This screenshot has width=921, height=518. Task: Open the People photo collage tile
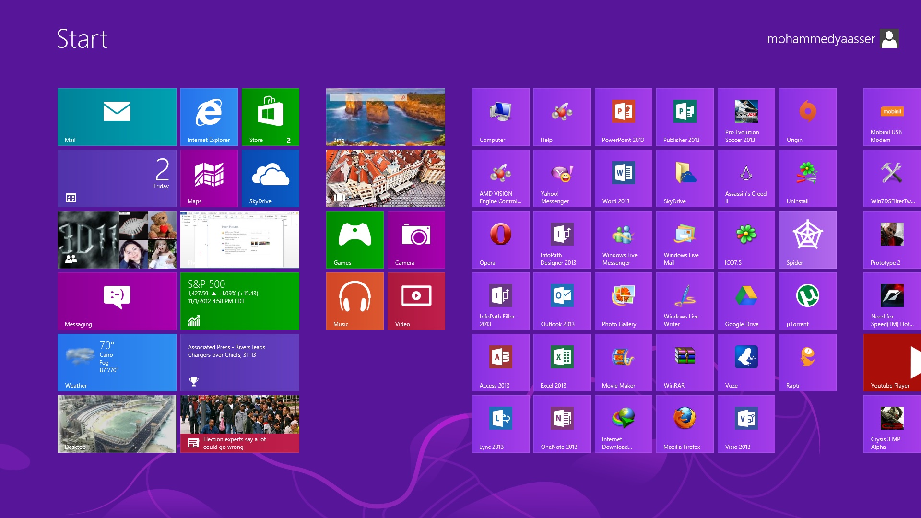pyautogui.click(x=117, y=240)
